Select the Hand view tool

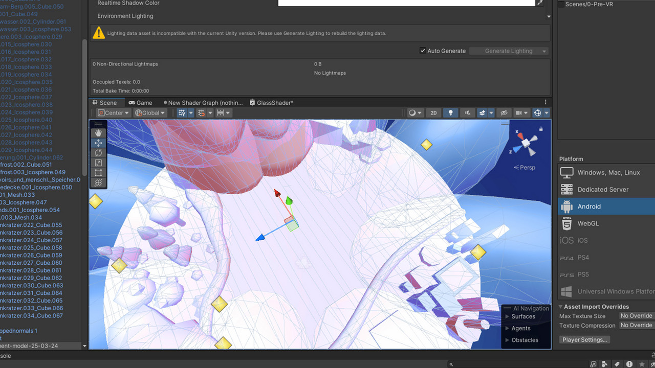tap(98, 133)
